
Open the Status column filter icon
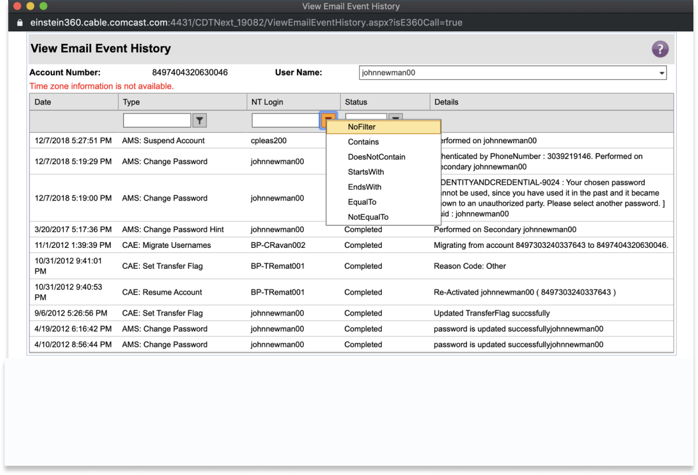pyautogui.click(x=395, y=117)
